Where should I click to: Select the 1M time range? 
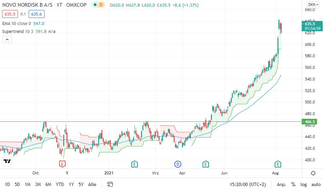[x=28, y=184]
